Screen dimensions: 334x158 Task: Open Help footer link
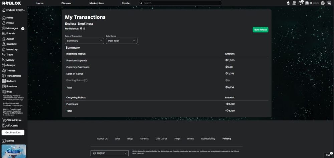[x=177, y=139]
